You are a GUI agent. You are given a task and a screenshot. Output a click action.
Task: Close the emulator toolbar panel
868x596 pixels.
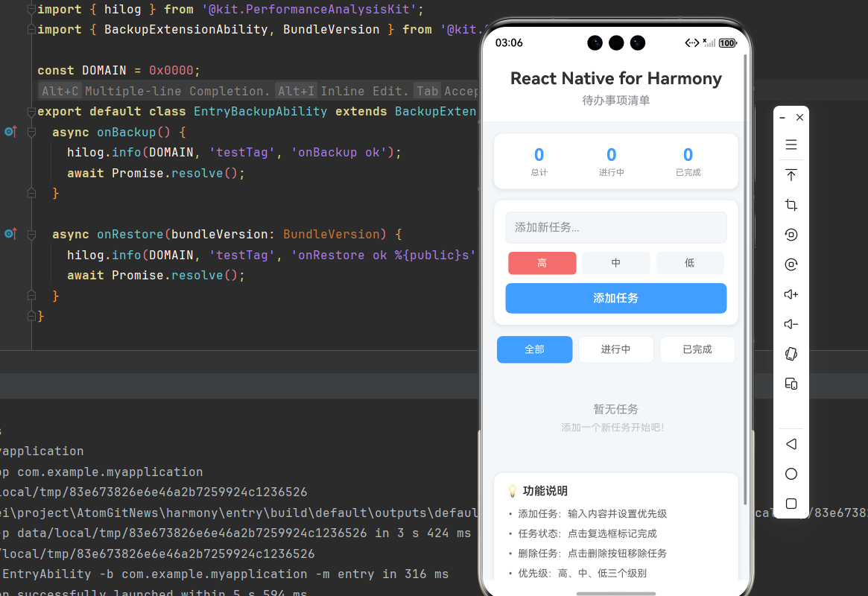tap(799, 117)
